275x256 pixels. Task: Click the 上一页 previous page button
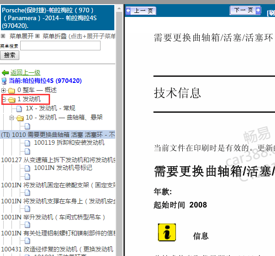pyautogui.click(x=141, y=11)
